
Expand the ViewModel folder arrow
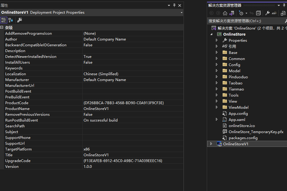[x=217, y=107]
